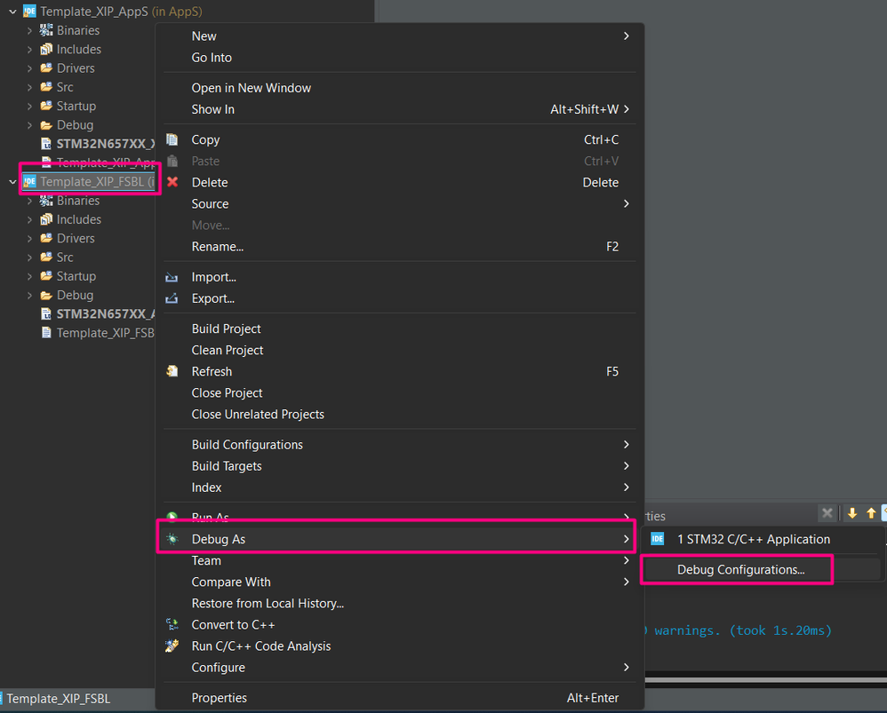Click the Refresh icon in context menu

click(172, 371)
